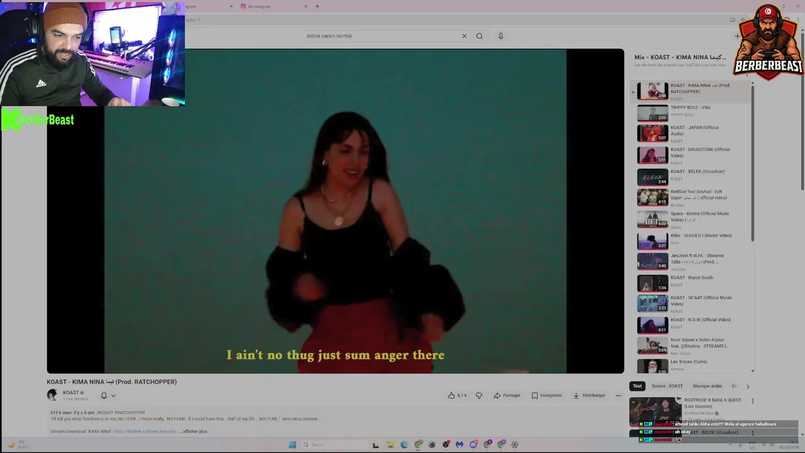Image resolution: width=805 pixels, height=453 pixels.
Task: Expand description with afficher plus
Action: pos(194,432)
